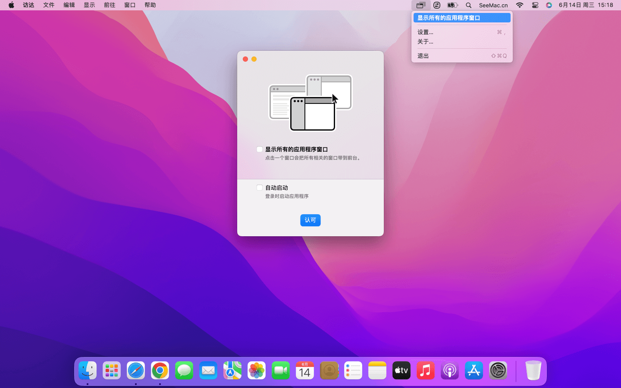Open Safari from the Dock
Screen dimensions: 621x388
(136, 370)
